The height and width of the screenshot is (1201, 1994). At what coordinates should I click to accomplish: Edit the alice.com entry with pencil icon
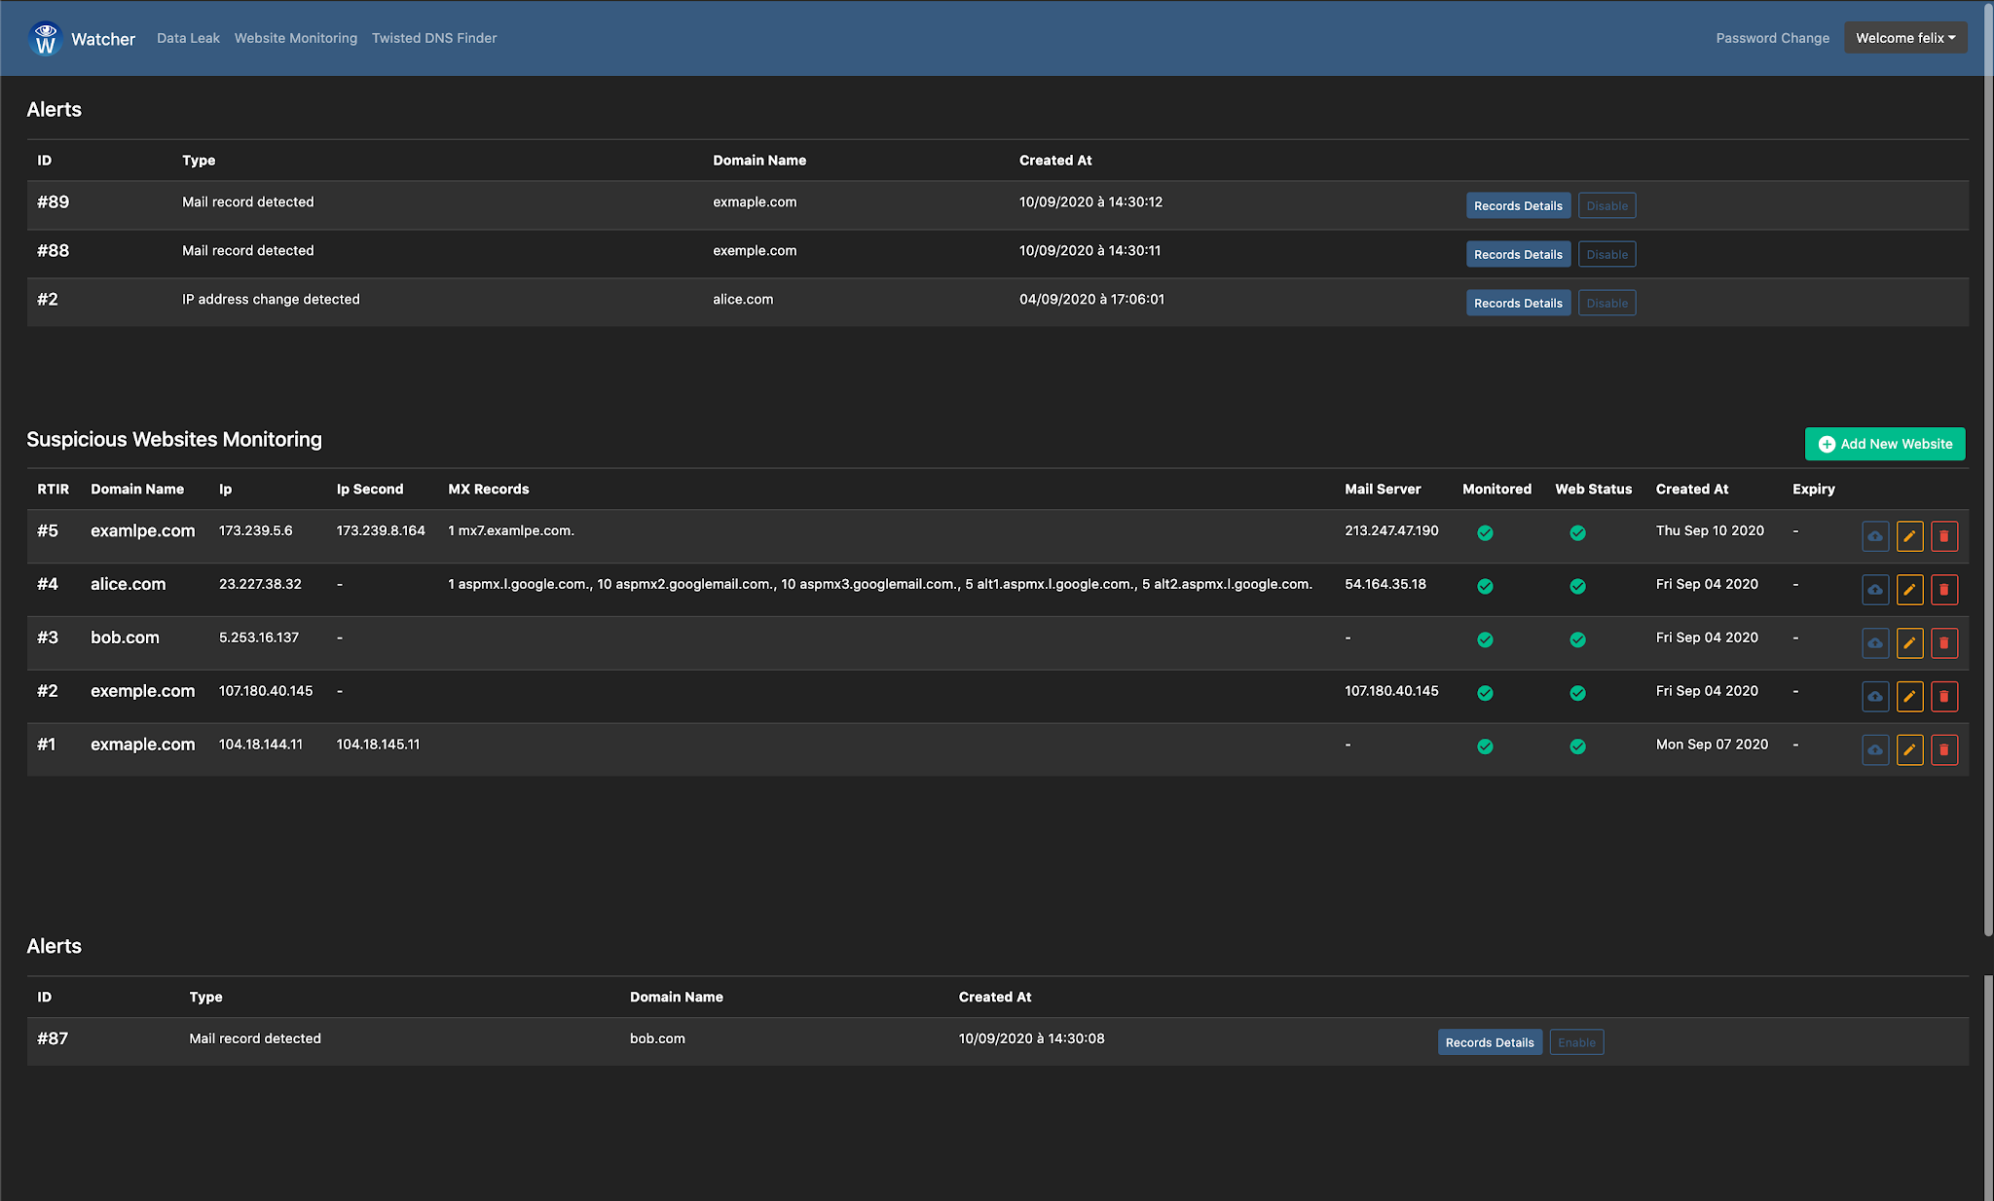pos(1909,590)
